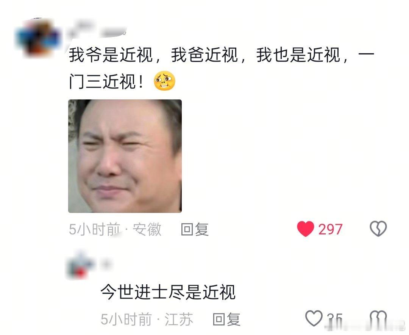Like the reply comment with outline heart
The image size is (409, 335).
click(314, 318)
